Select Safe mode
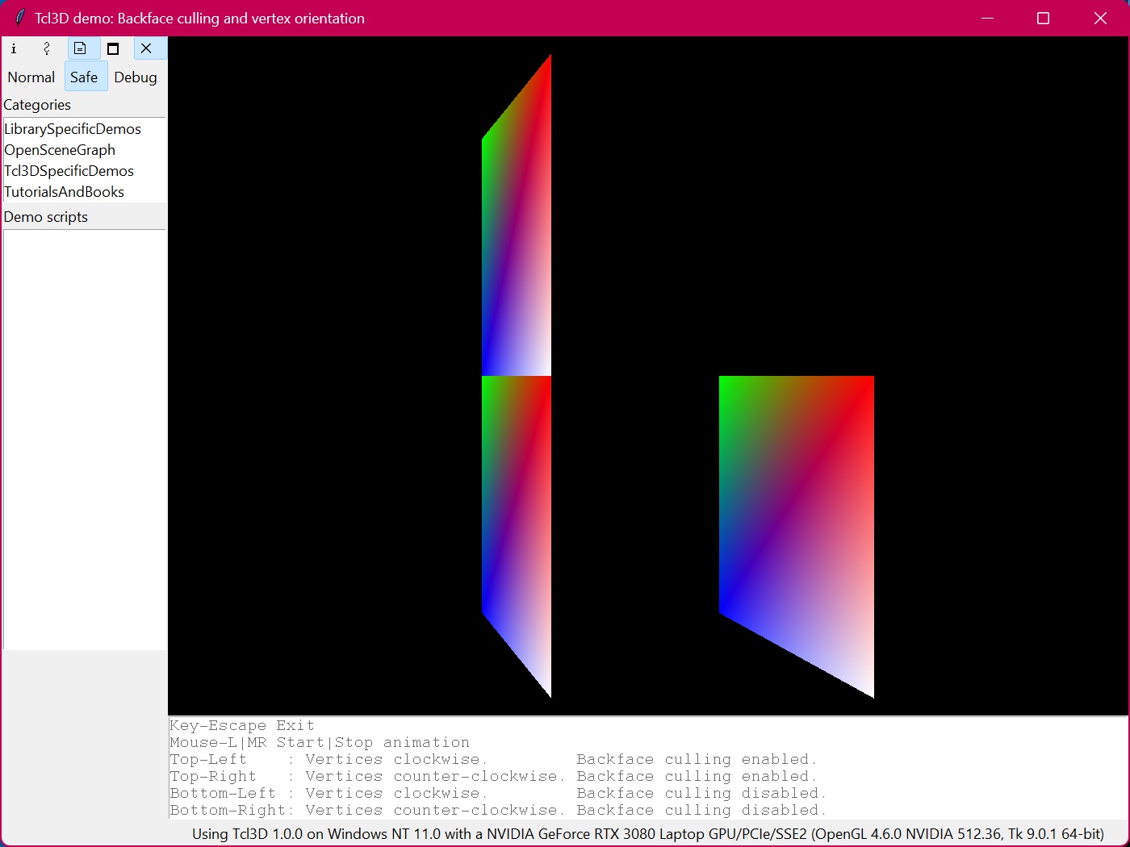This screenshot has height=847, width=1130. (84, 77)
